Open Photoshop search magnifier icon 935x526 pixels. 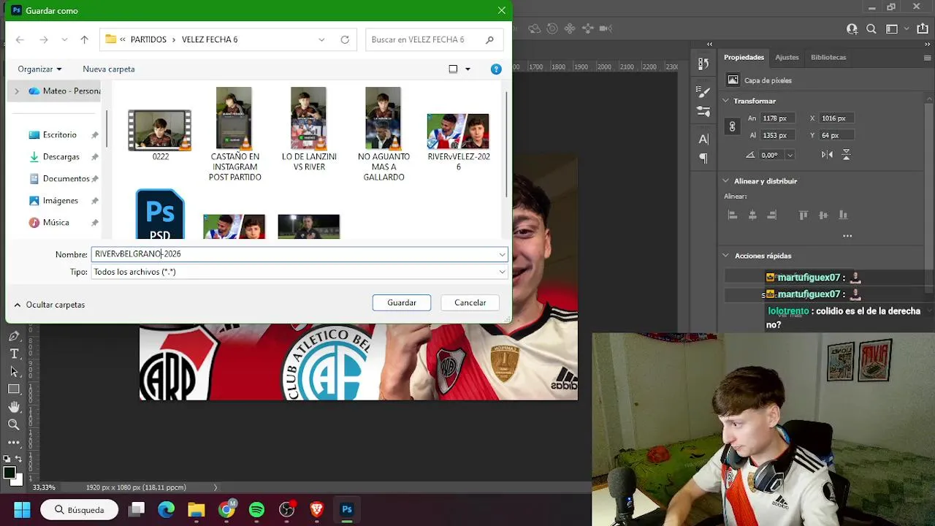[871, 29]
